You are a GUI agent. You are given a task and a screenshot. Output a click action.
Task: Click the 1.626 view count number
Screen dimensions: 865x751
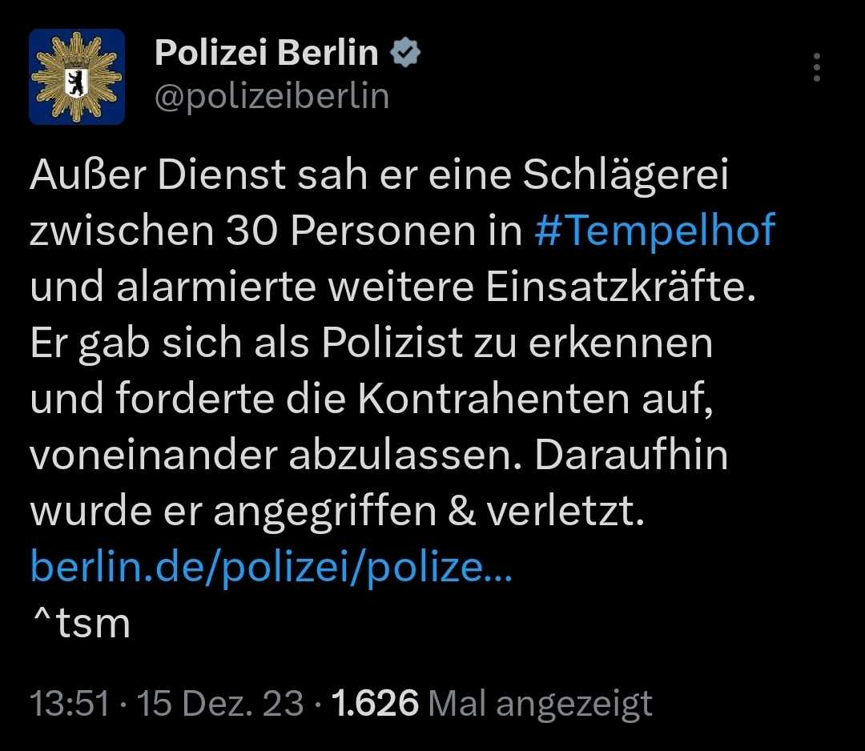[x=374, y=704]
